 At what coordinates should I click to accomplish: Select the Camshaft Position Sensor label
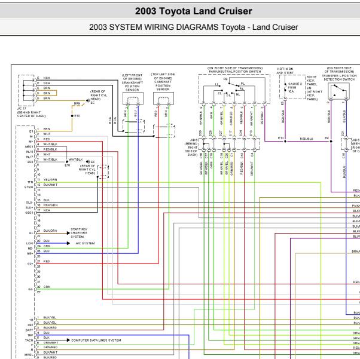[163, 82]
